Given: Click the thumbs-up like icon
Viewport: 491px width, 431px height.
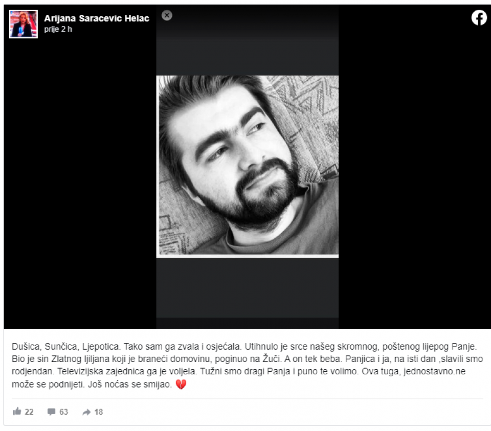Looking at the screenshot, I should 17,411.
